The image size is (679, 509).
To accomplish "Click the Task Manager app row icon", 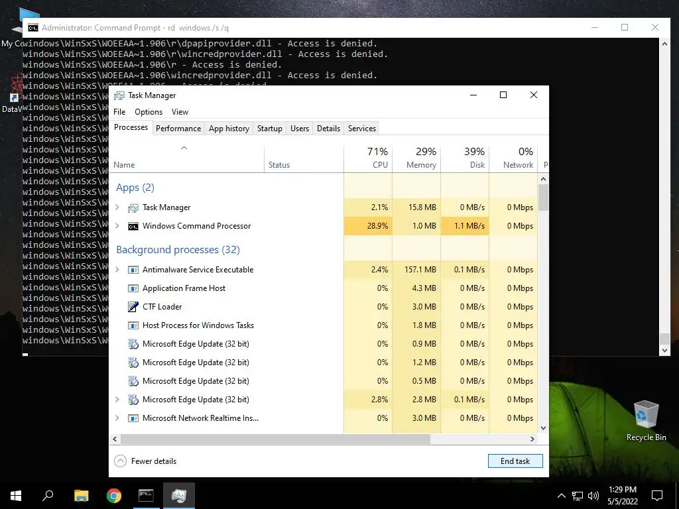I will click(x=133, y=207).
